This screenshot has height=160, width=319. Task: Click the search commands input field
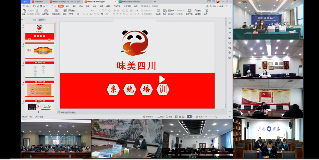pyautogui.click(x=150, y=6)
